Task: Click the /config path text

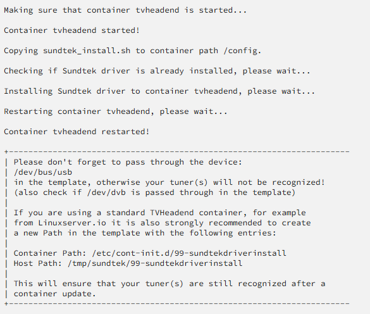Action: (242, 51)
